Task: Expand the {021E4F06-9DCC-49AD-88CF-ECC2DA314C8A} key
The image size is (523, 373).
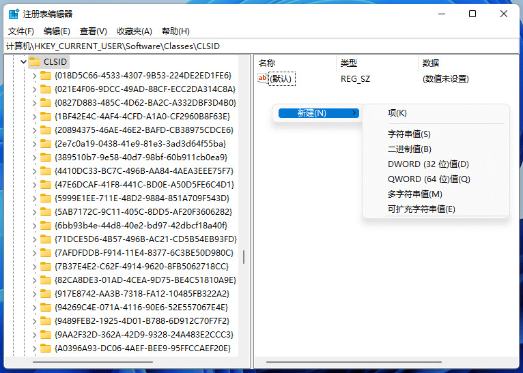Action: pyautogui.click(x=35, y=89)
